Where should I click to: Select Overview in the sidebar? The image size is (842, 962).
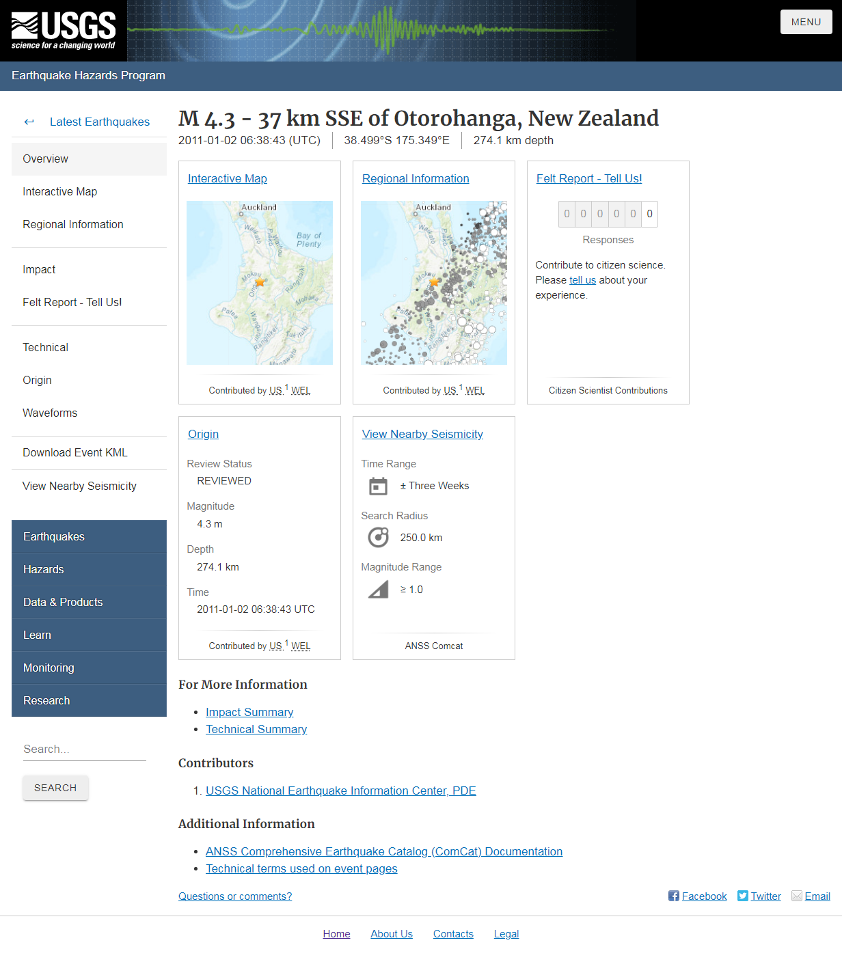89,159
